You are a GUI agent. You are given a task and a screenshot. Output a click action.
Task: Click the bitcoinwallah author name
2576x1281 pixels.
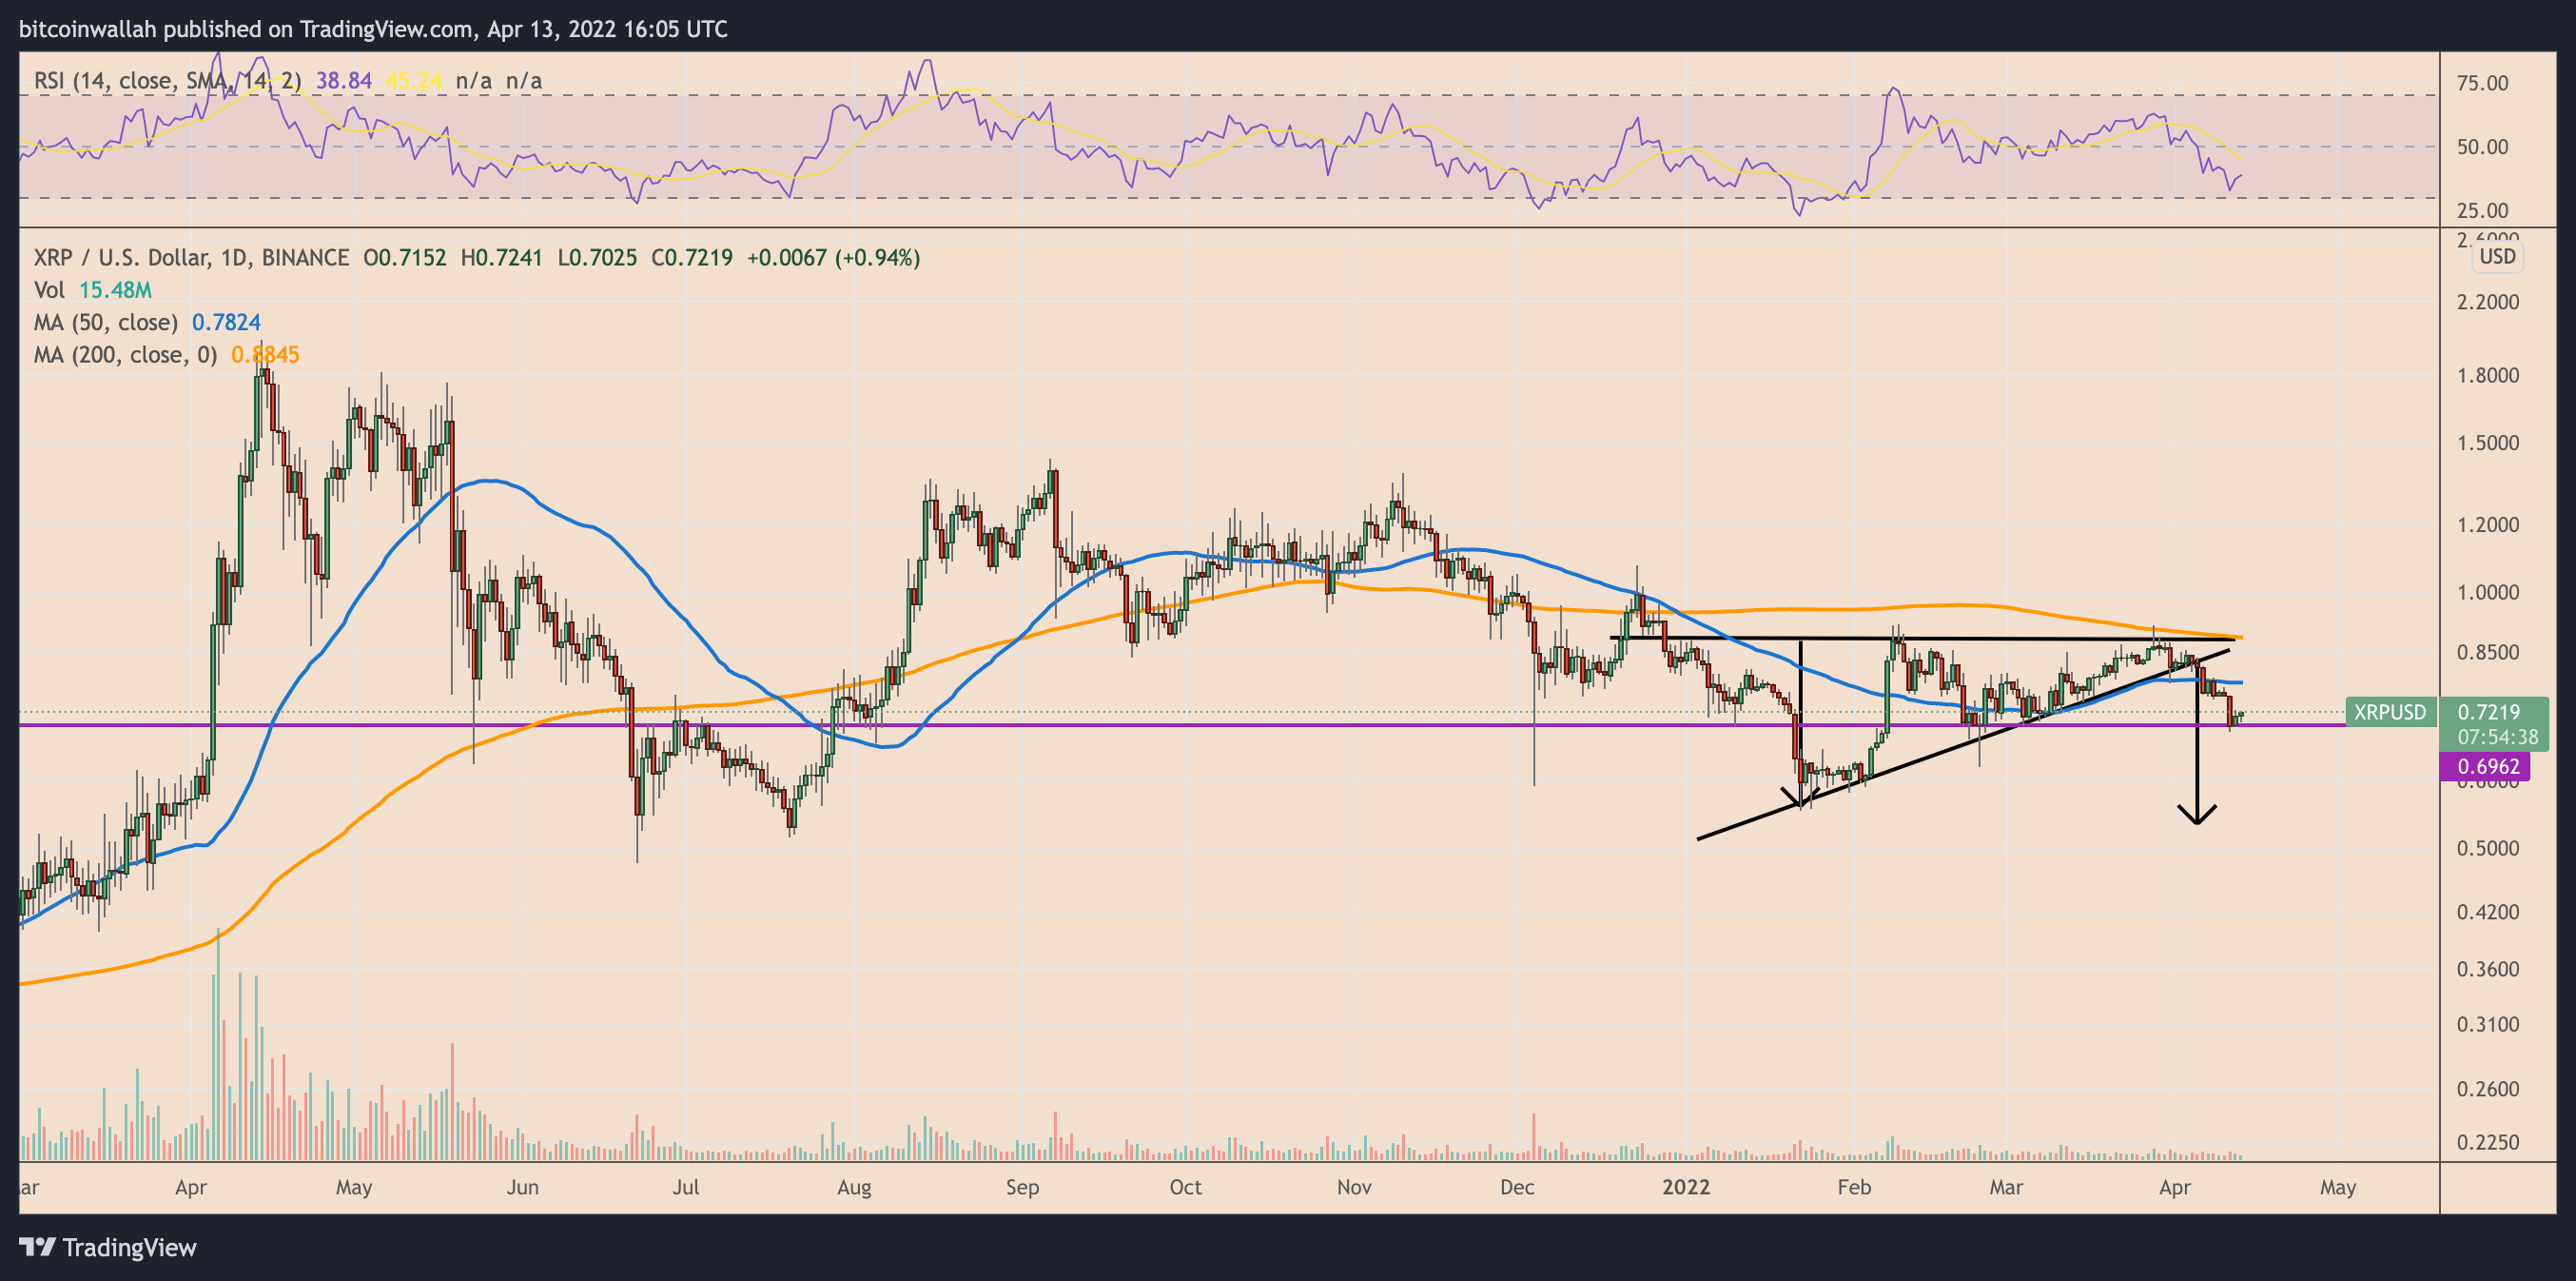click(x=88, y=29)
